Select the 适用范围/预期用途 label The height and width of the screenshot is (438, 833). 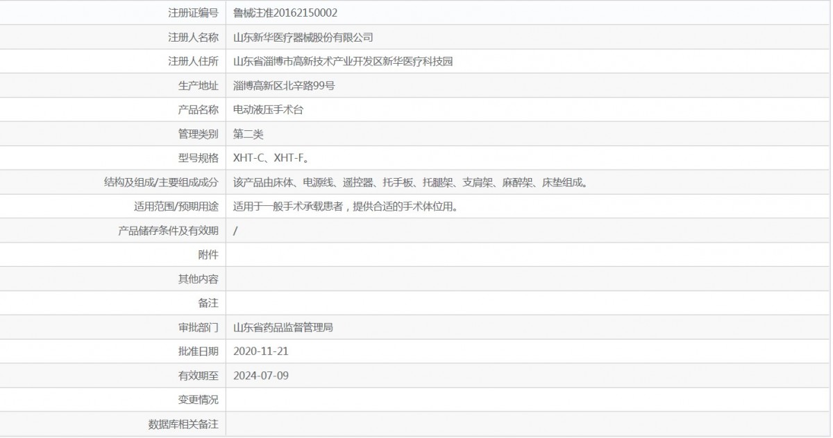[176, 207]
